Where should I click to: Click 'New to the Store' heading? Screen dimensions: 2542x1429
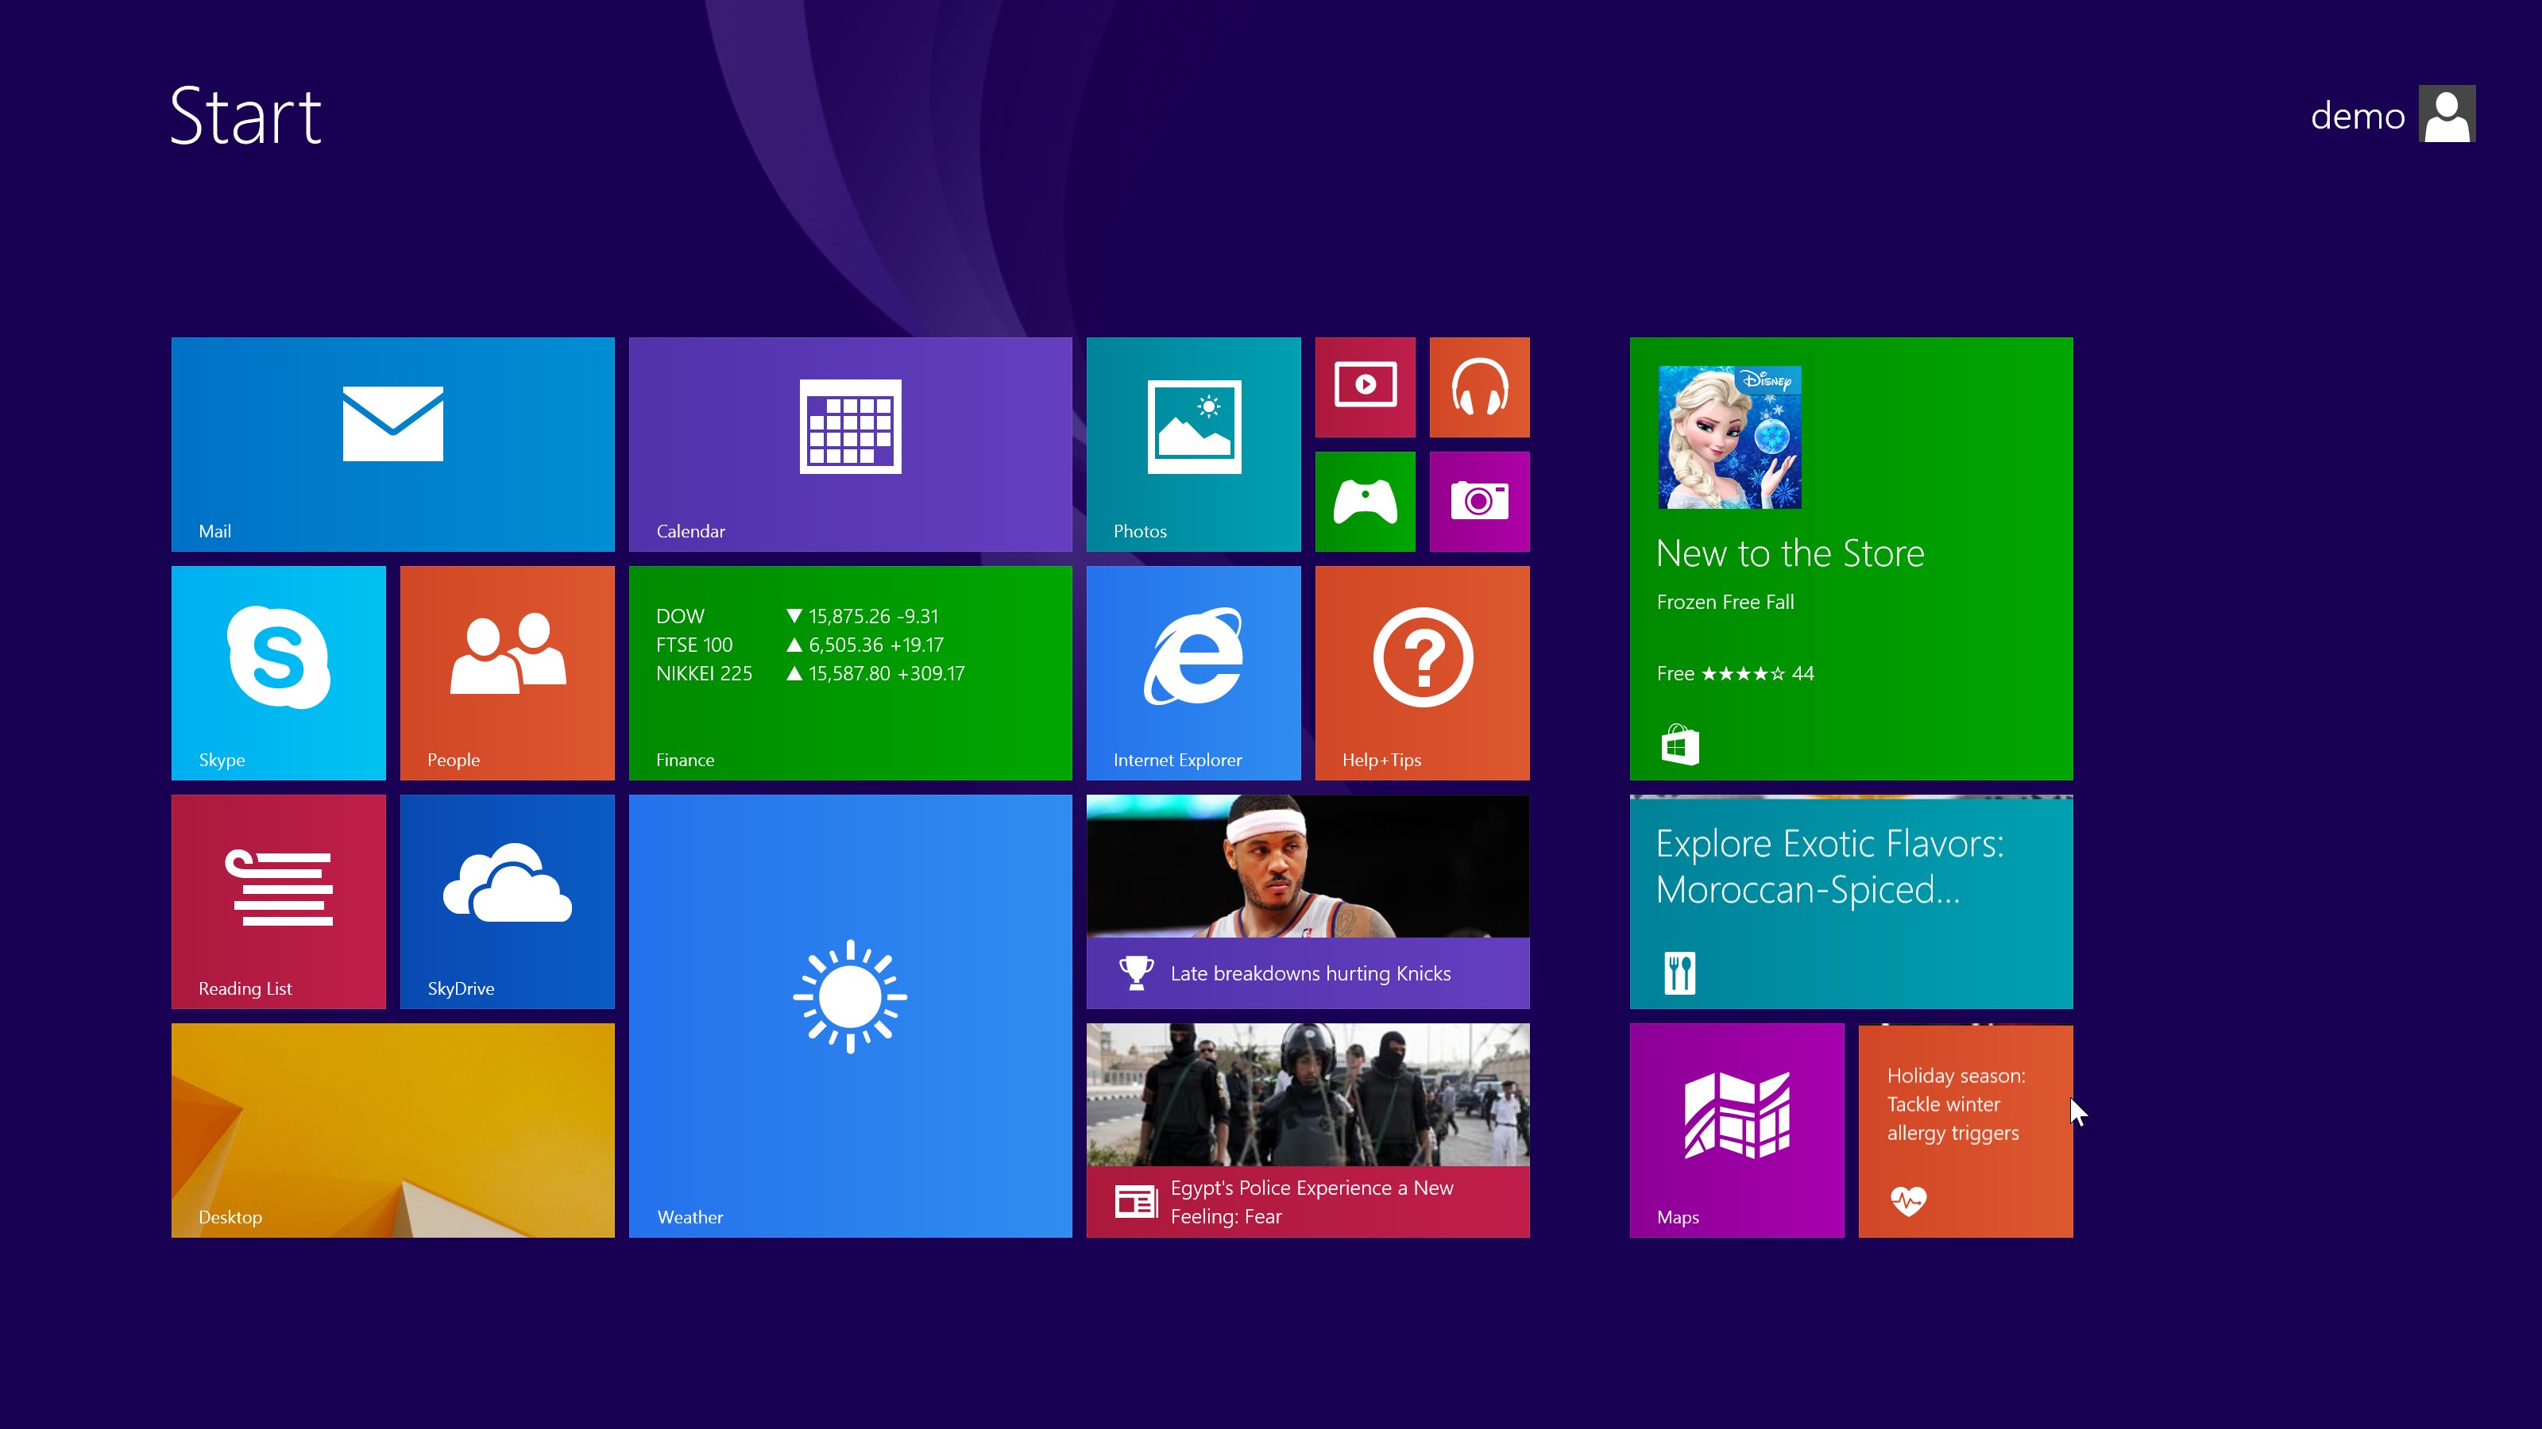click(1790, 553)
